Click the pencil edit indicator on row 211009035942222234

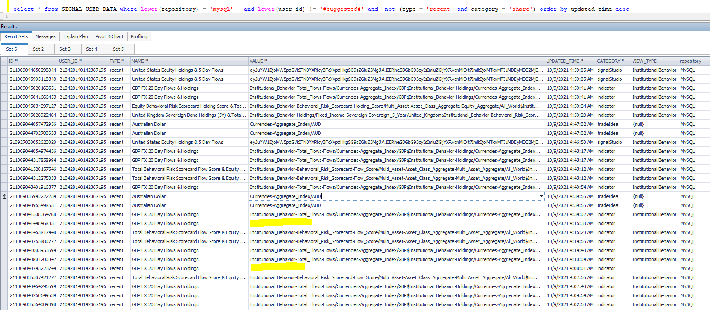click(4, 196)
